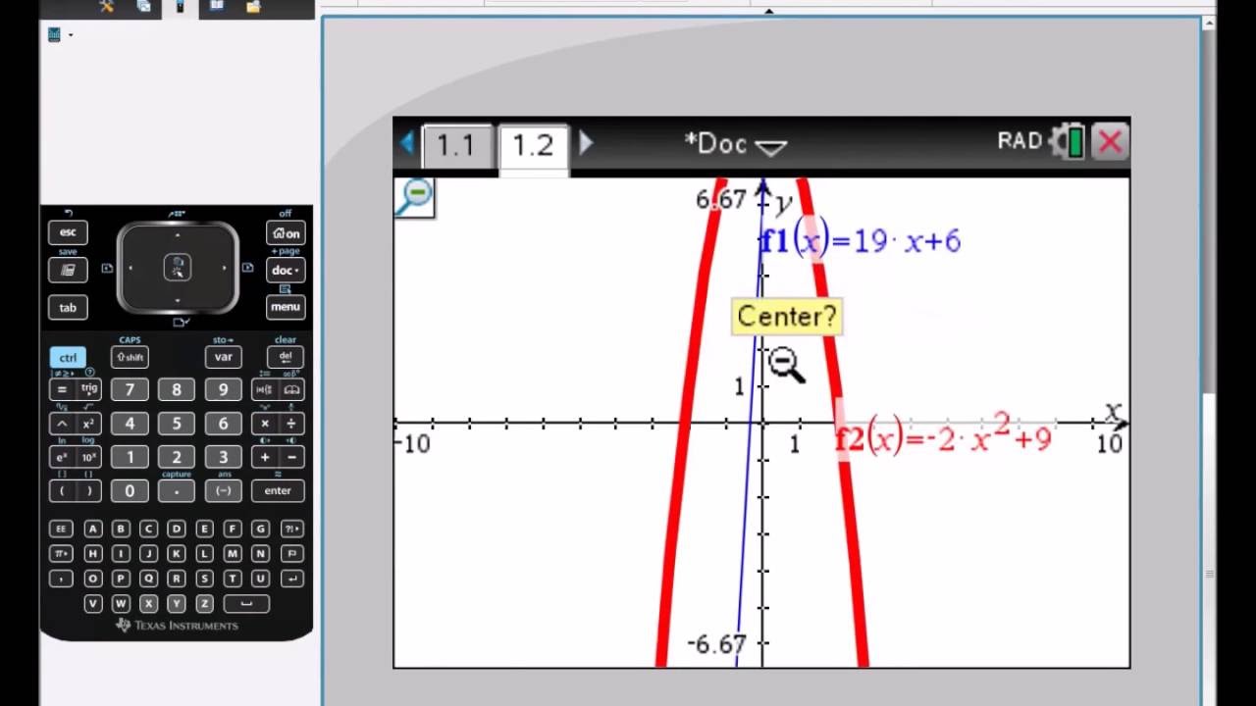The height and width of the screenshot is (706, 1256).
Task: Click the multiply key
Action: pos(264,424)
